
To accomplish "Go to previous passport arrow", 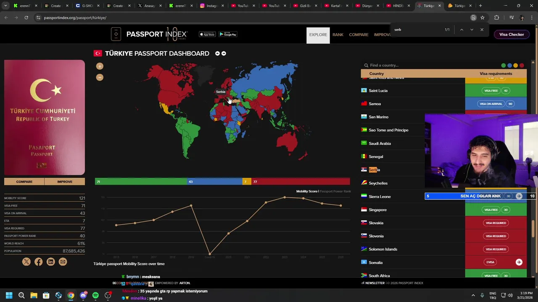I will tap(217, 53).
